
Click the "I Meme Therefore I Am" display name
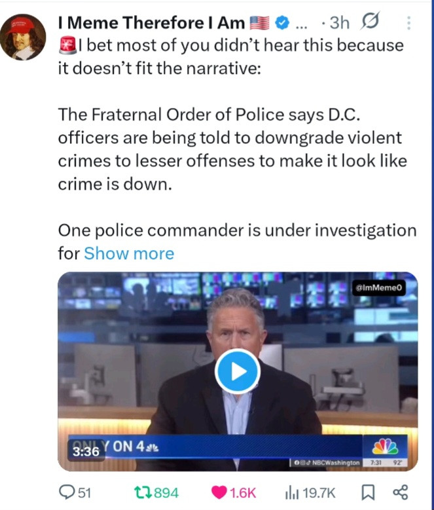click(x=152, y=23)
